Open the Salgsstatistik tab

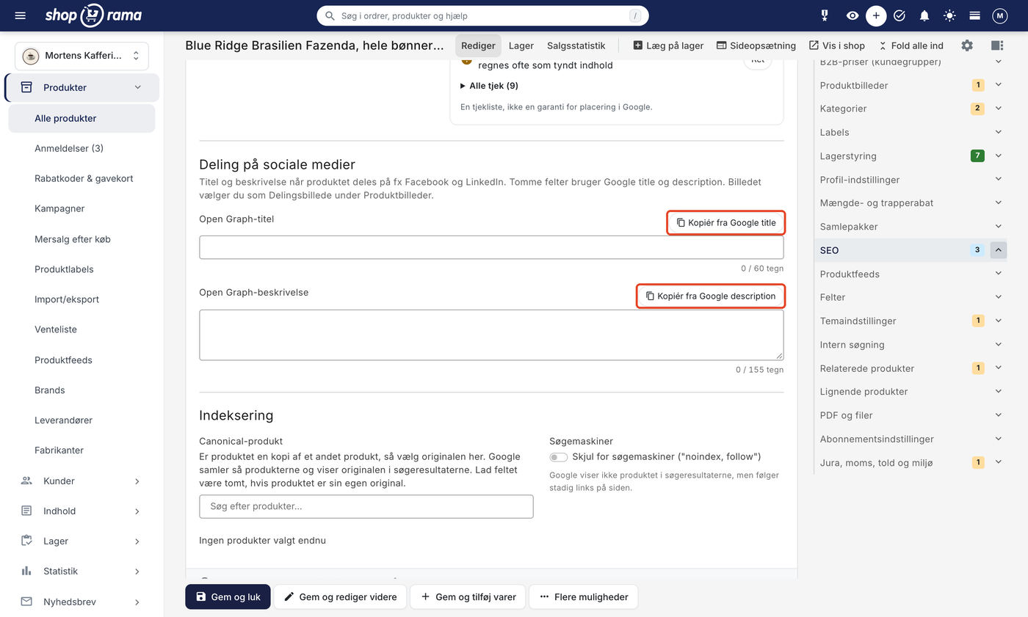[x=576, y=45]
